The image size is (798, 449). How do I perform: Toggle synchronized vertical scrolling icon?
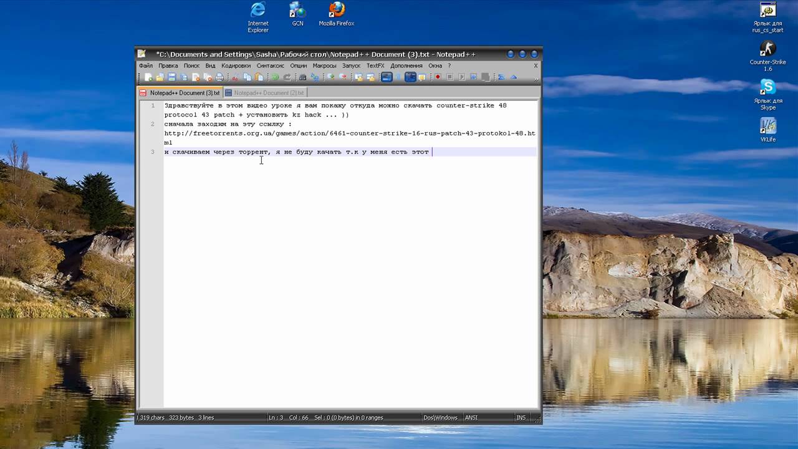360,77
